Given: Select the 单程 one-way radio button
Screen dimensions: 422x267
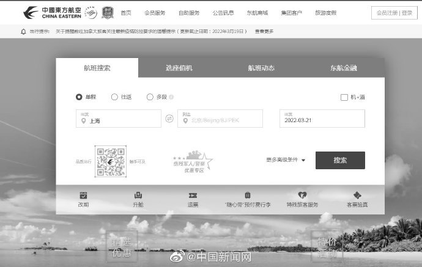Looking at the screenshot, I should coord(79,97).
